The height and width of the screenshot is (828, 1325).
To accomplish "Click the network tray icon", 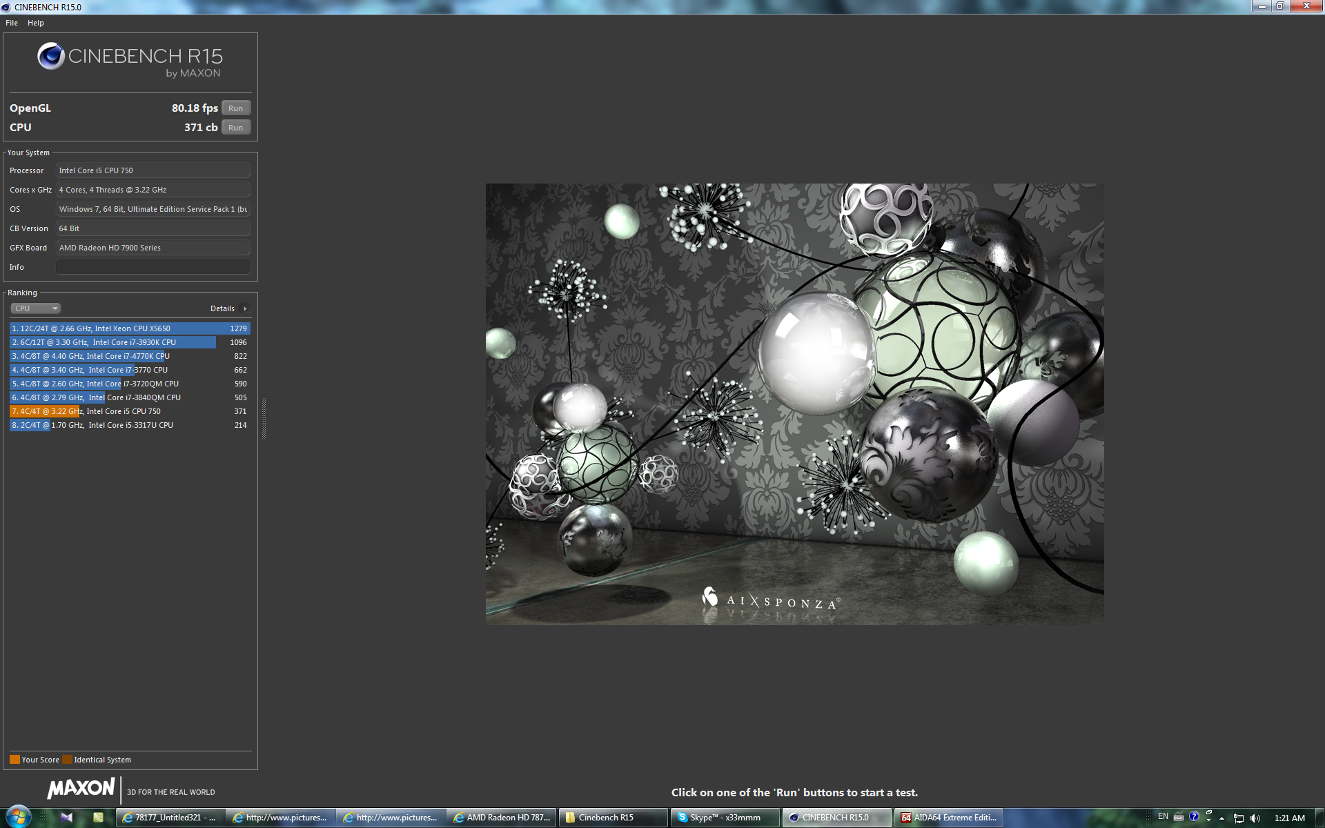I will coord(1239,818).
